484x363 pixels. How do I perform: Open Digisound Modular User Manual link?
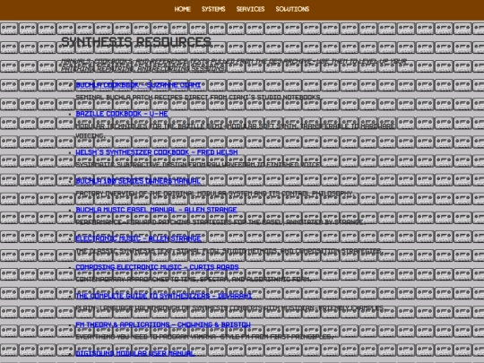[x=135, y=353]
